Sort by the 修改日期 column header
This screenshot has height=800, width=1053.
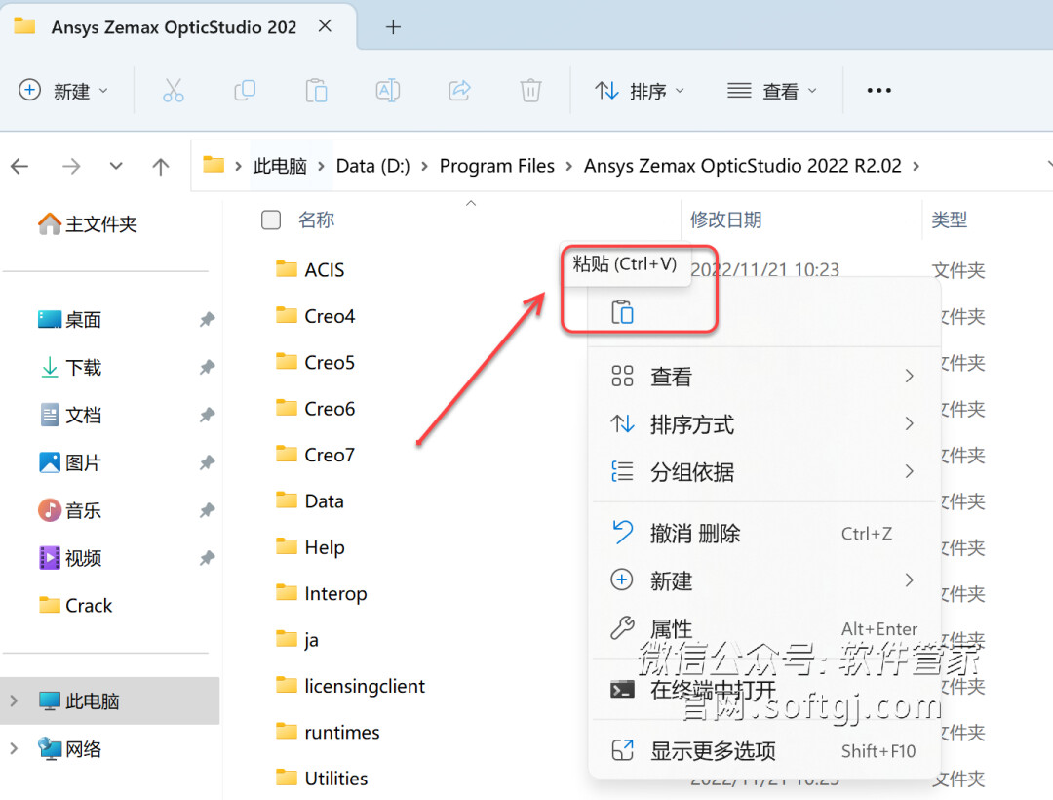tap(726, 220)
